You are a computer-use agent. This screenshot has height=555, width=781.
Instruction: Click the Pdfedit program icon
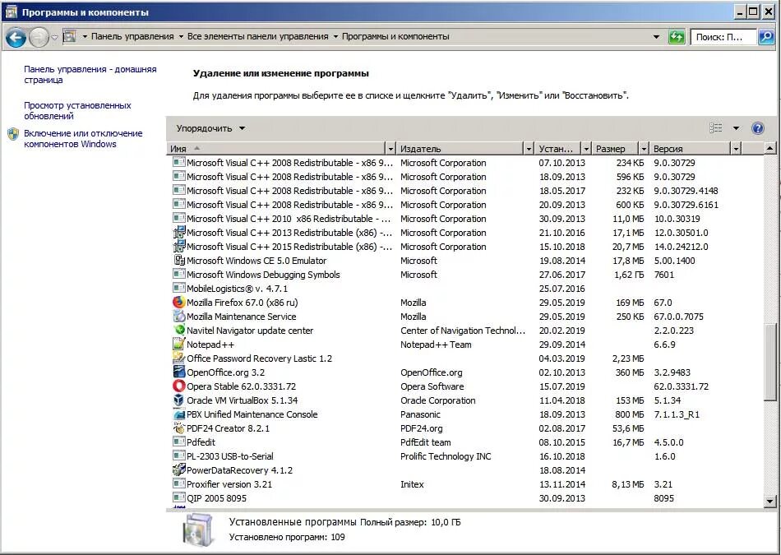click(x=179, y=442)
